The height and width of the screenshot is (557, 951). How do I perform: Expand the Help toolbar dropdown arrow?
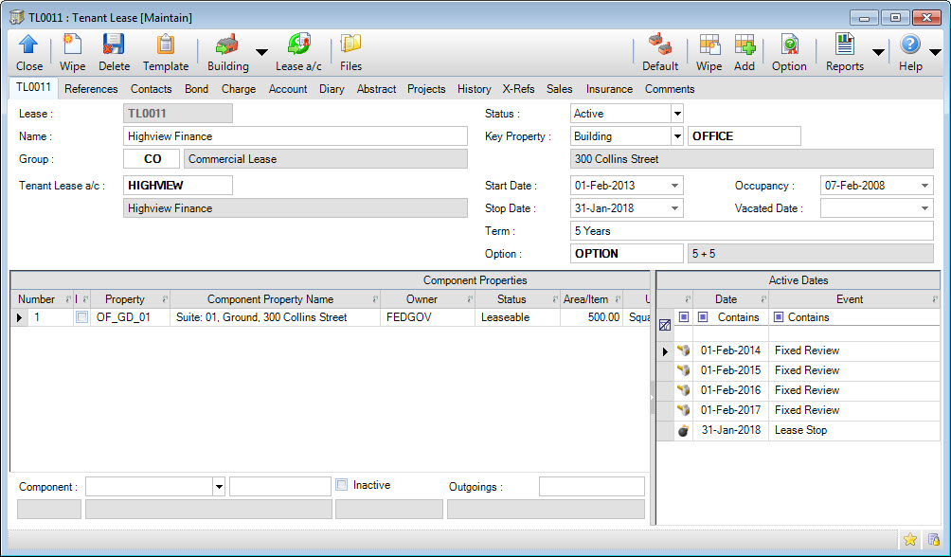tap(935, 52)
